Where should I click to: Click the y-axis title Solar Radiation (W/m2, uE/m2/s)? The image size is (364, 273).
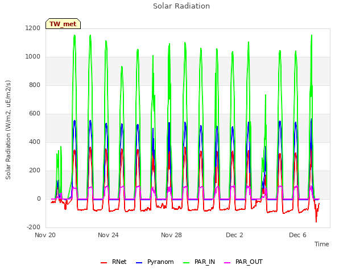[x=8, y=130]
